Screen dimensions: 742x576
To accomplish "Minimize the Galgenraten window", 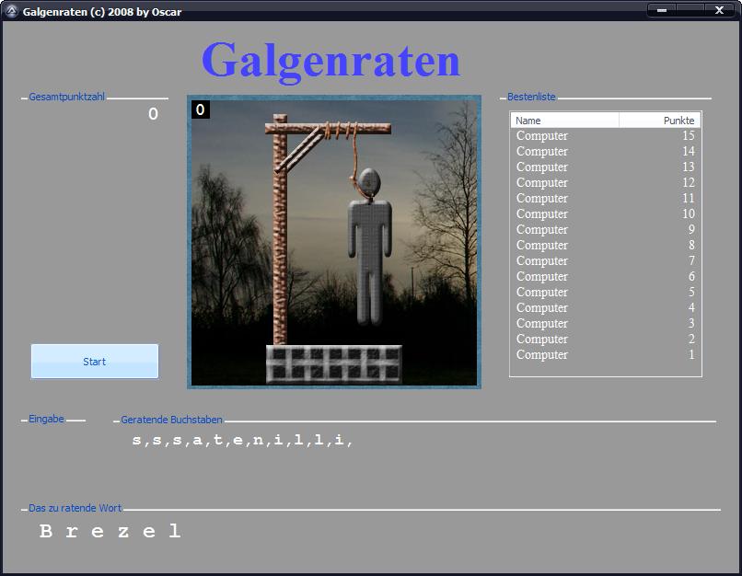I will (x=661, y=10).
